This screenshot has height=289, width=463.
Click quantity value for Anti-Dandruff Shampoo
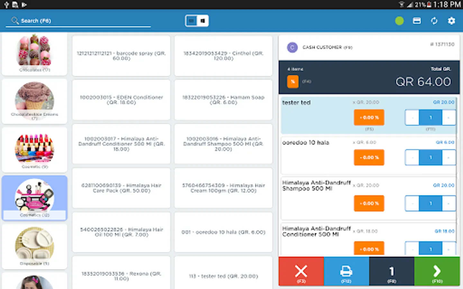(x=431, y=203)
